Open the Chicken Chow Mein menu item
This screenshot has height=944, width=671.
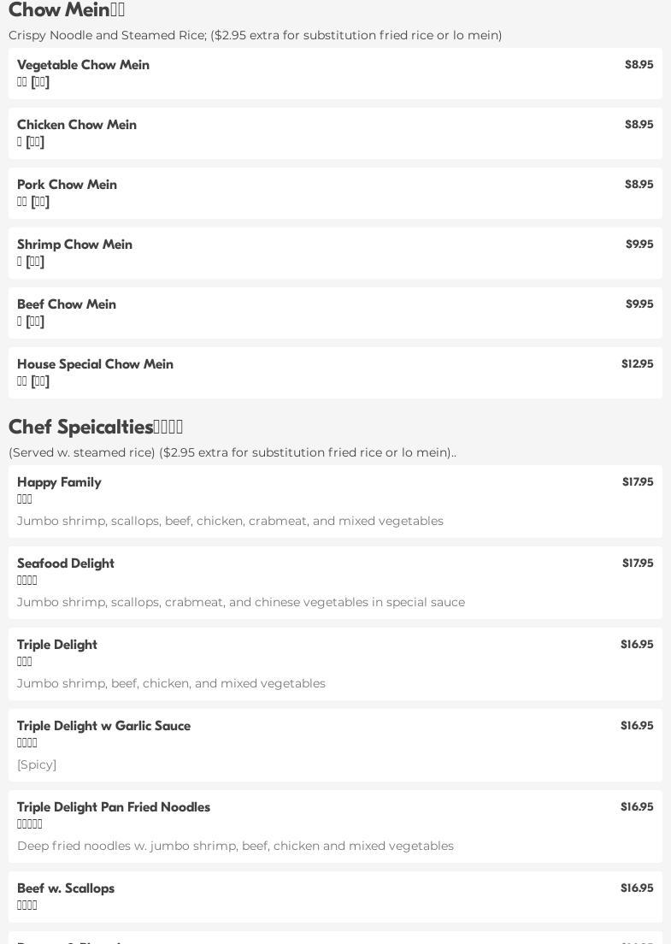[77, 125]
